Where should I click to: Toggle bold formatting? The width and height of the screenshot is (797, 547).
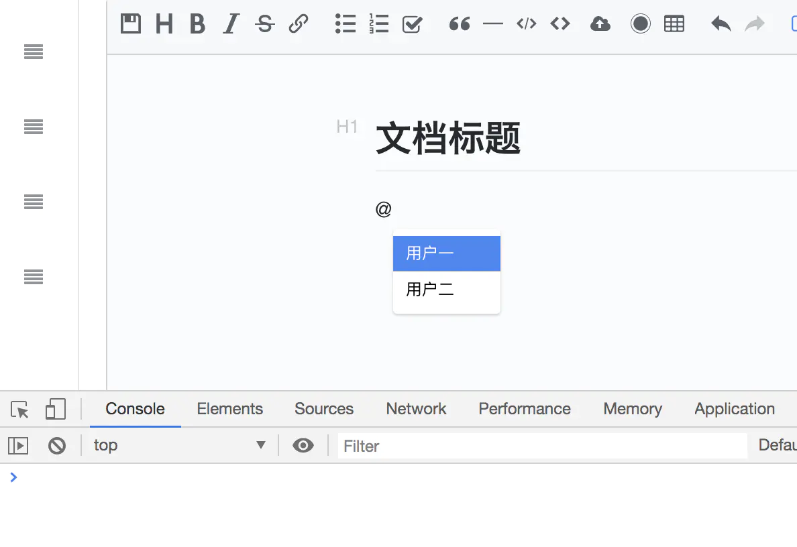click(x=197, y=24)
